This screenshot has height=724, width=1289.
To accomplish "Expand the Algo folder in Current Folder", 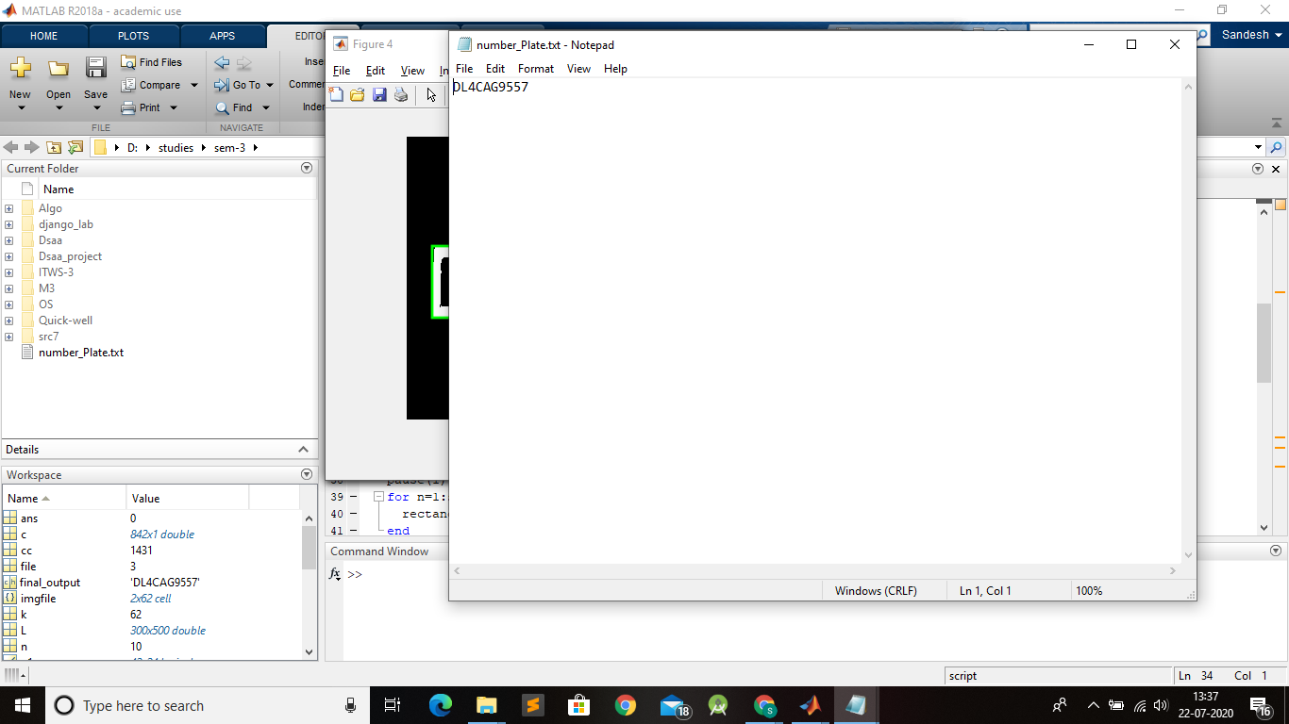I will point(9,208).
